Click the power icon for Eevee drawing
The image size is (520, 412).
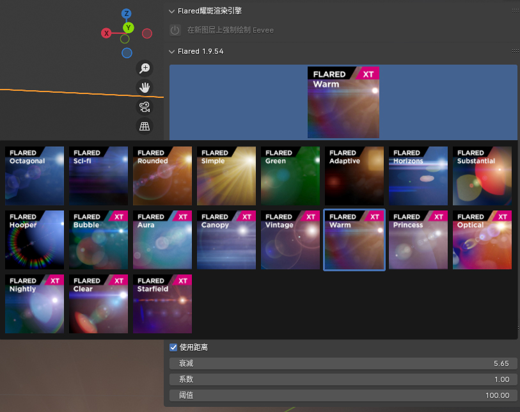pyautogui.click(x=175, y=30)
